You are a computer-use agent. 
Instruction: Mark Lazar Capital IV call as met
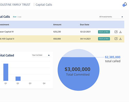104,32
